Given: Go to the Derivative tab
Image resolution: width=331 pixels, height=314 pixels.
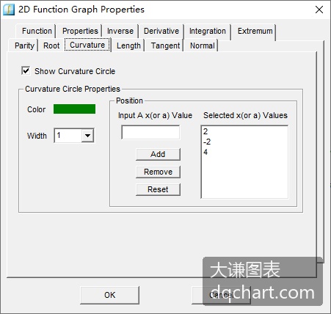Looking at the screenshot, I should point(161,31).
